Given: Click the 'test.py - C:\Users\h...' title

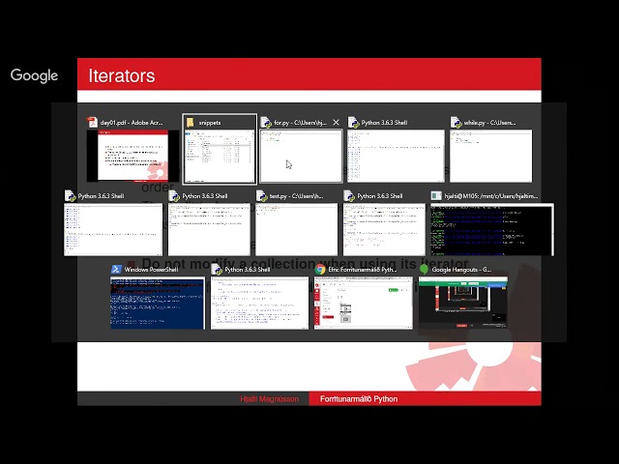Looking at the screenshot, I should pyautogui.click(x=296, y=196).
